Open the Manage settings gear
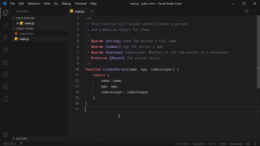Screen dimensions: 260x146 [x=6, y=134]
